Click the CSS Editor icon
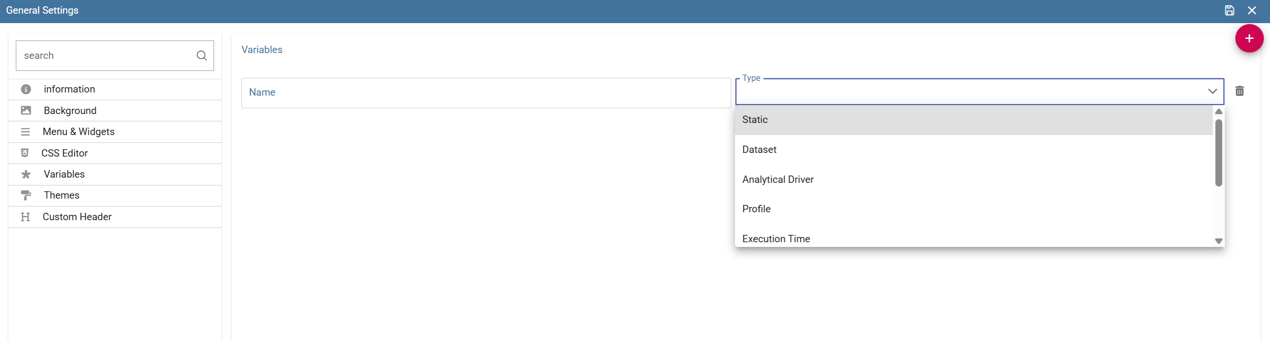 [x=25, y=153]
